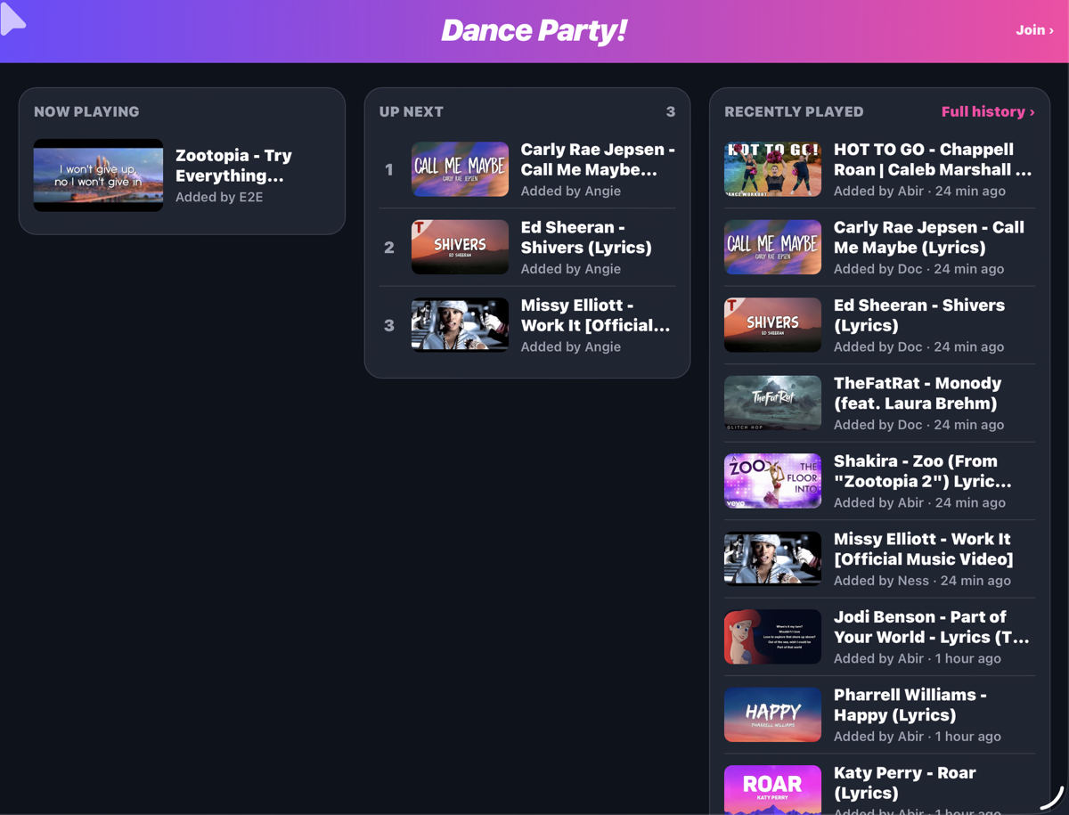
Task: Click Work It thumbnail in Recently Played
Action: pyautogui.click(x=772, y=559)
